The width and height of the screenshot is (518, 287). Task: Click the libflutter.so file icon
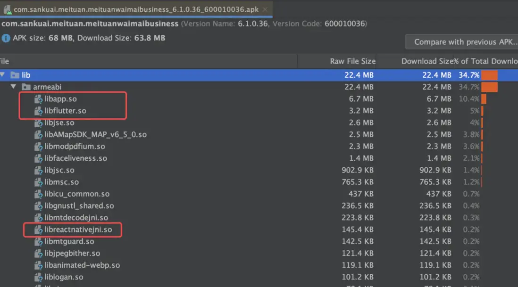pos(38,111)
